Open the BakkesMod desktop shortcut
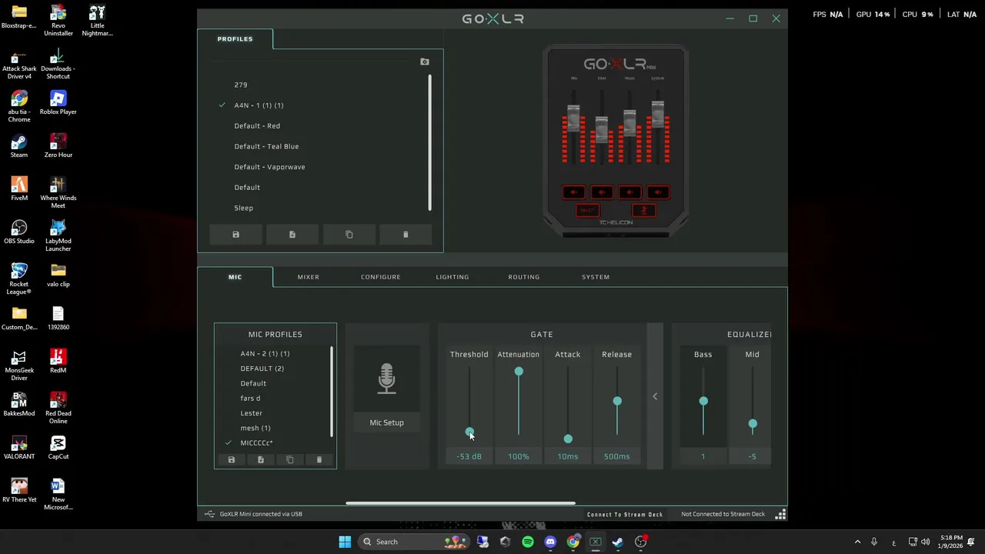Image resolution: width=985 pixels, height=554 pixels. pos(19,404)
